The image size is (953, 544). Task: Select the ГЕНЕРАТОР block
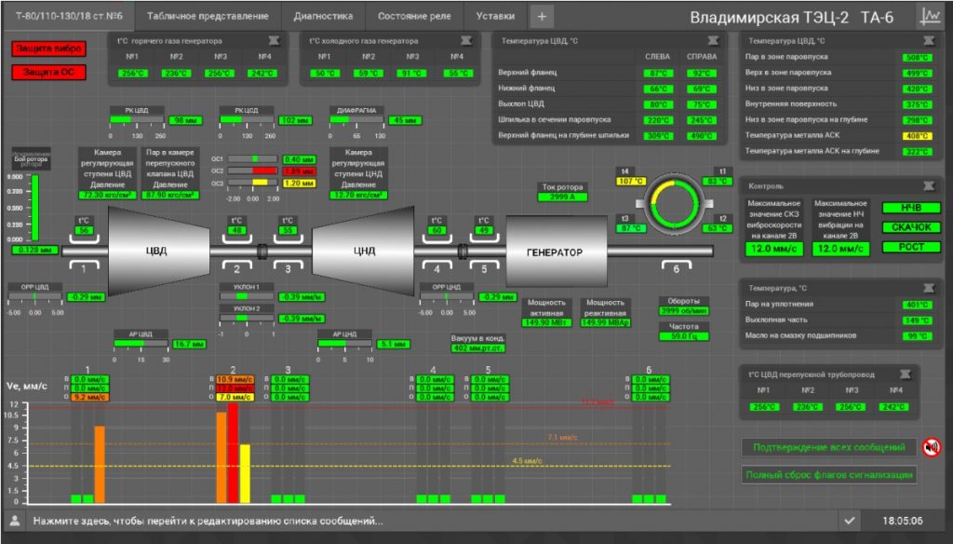pyautogui.click(x=557, y=251)
